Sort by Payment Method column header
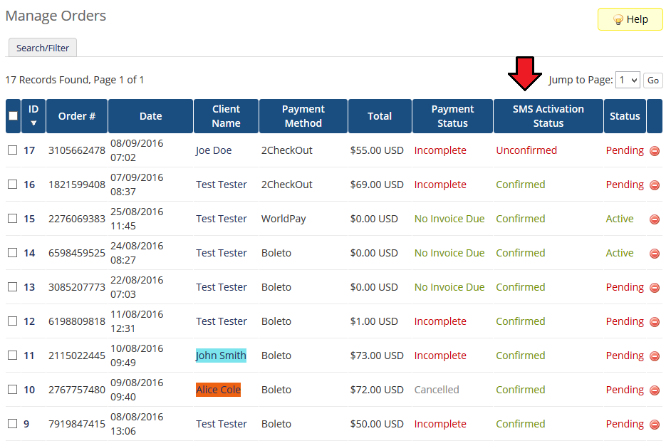This screenshot has height=446, width=671. (x=303, y=116)
